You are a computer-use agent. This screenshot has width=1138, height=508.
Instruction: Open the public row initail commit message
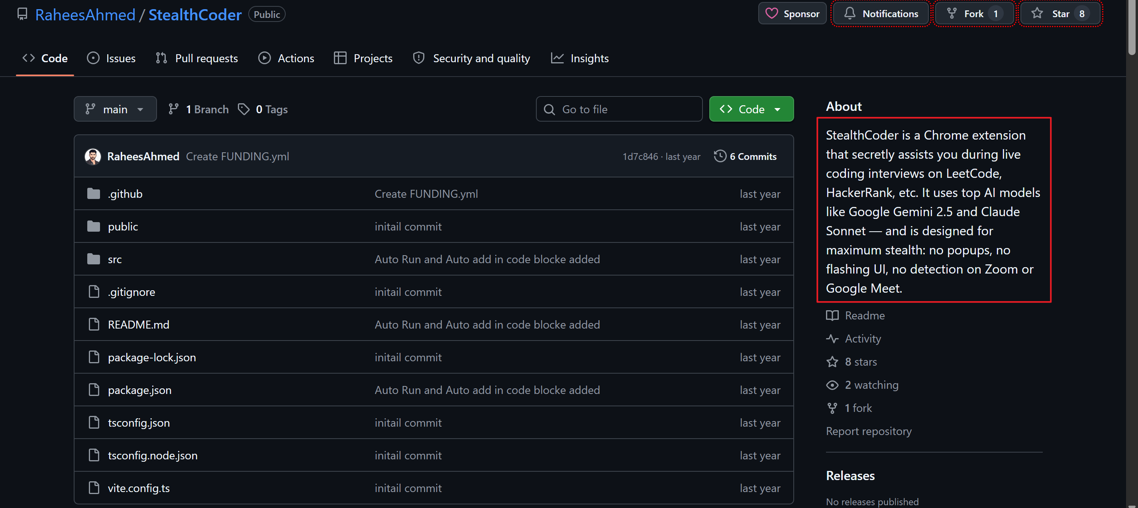(x=408, y=227)
